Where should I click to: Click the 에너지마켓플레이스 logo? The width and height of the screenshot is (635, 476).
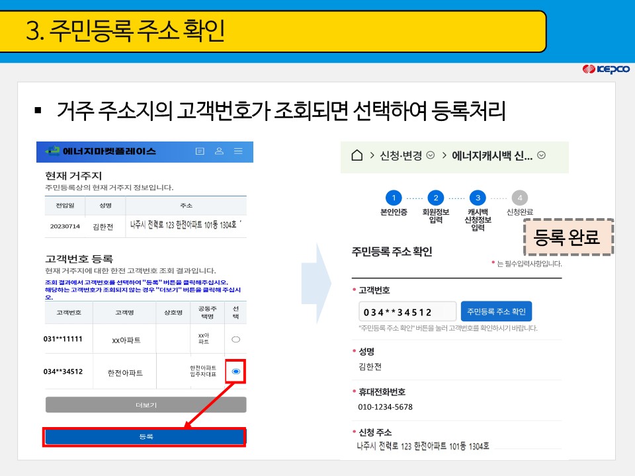point(86,151)
